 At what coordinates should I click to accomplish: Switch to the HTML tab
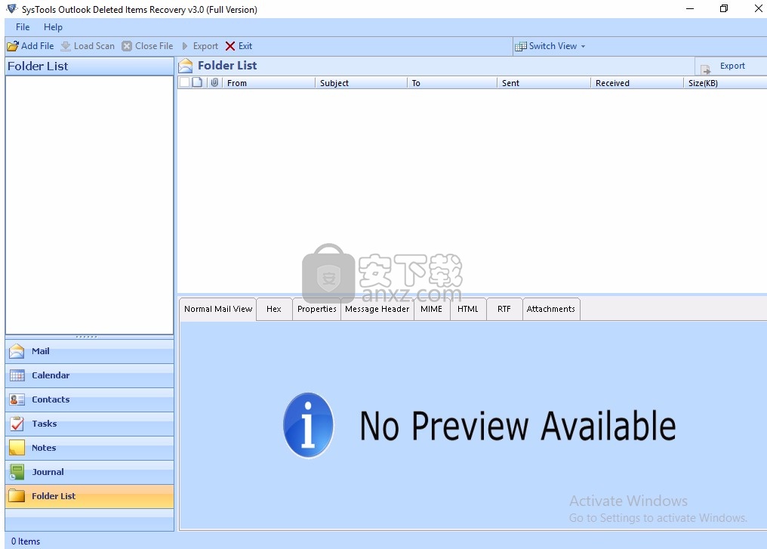click(x=467, y=310)
